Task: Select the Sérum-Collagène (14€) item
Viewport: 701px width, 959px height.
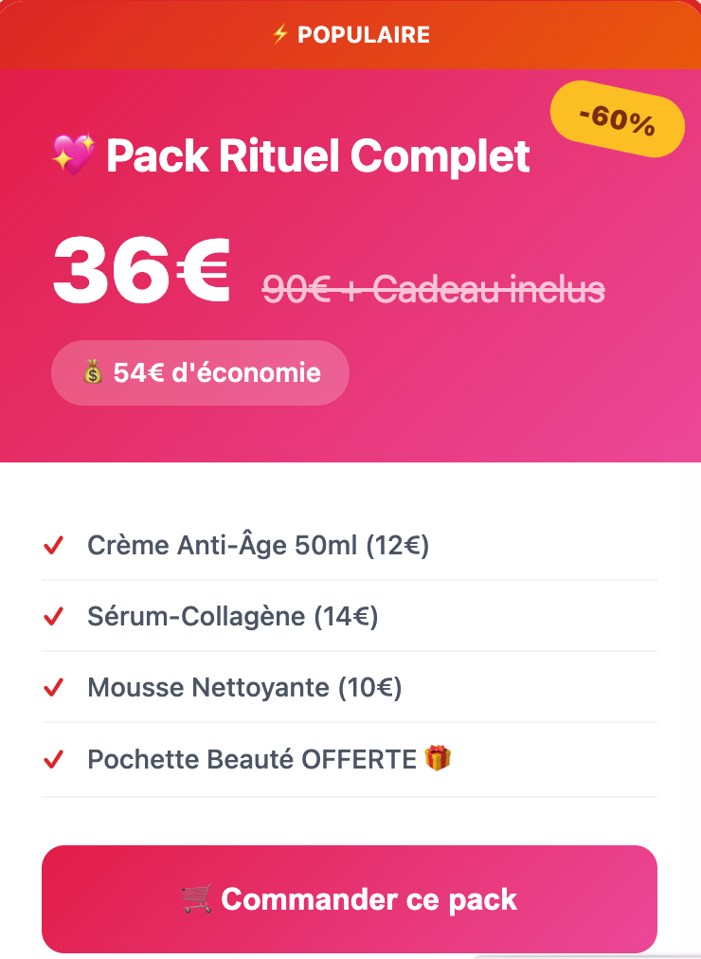Action: tap(233, 617)
